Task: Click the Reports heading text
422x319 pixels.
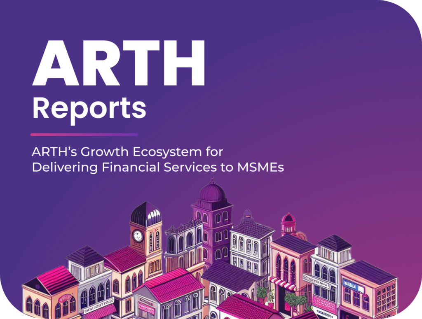Action: (89, 107)
